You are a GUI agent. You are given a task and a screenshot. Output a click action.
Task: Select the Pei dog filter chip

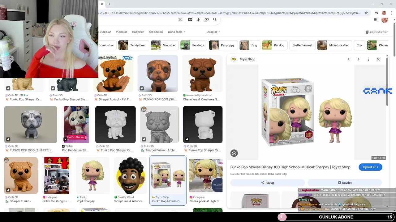(275, 45)
